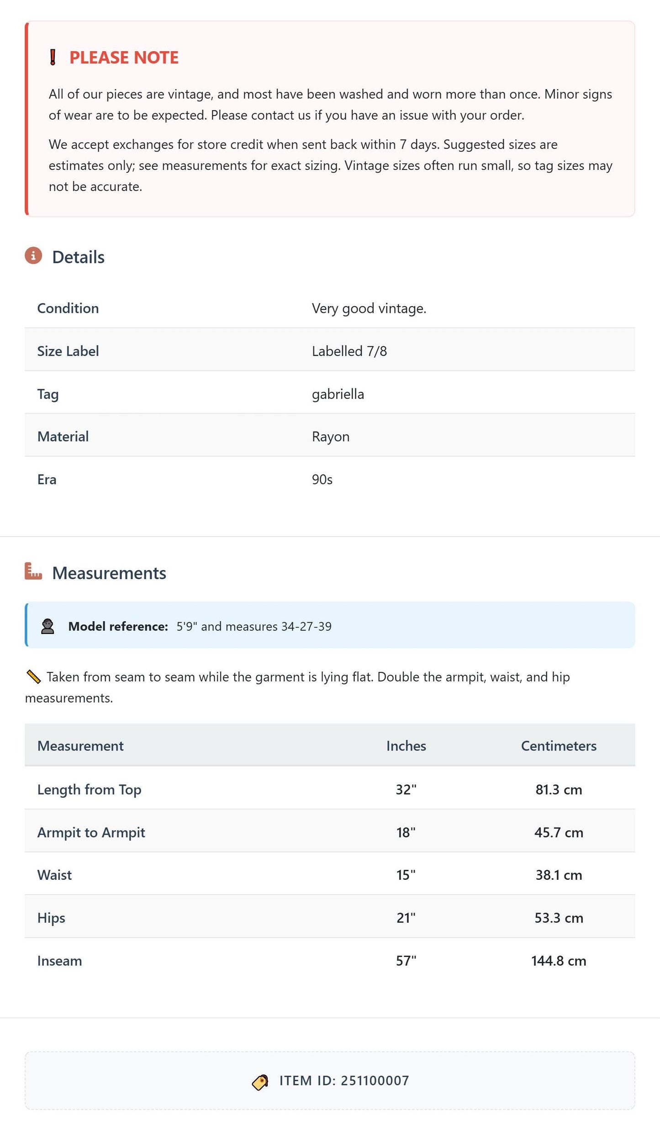
Task: Click the Details info circle icon
Action: tap(33, 256)
